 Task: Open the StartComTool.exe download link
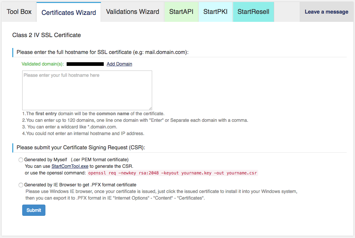[x=70, y=166]
